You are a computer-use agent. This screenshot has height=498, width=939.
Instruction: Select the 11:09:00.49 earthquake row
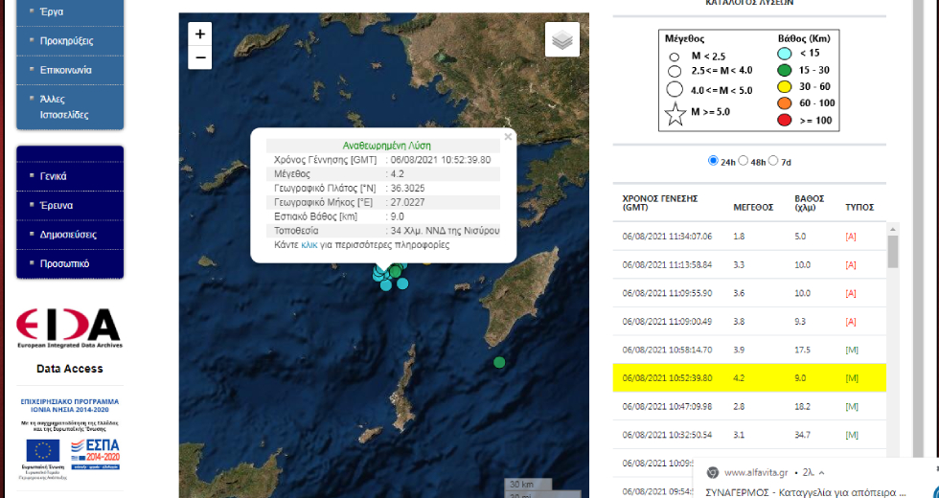tap(749, 322)
